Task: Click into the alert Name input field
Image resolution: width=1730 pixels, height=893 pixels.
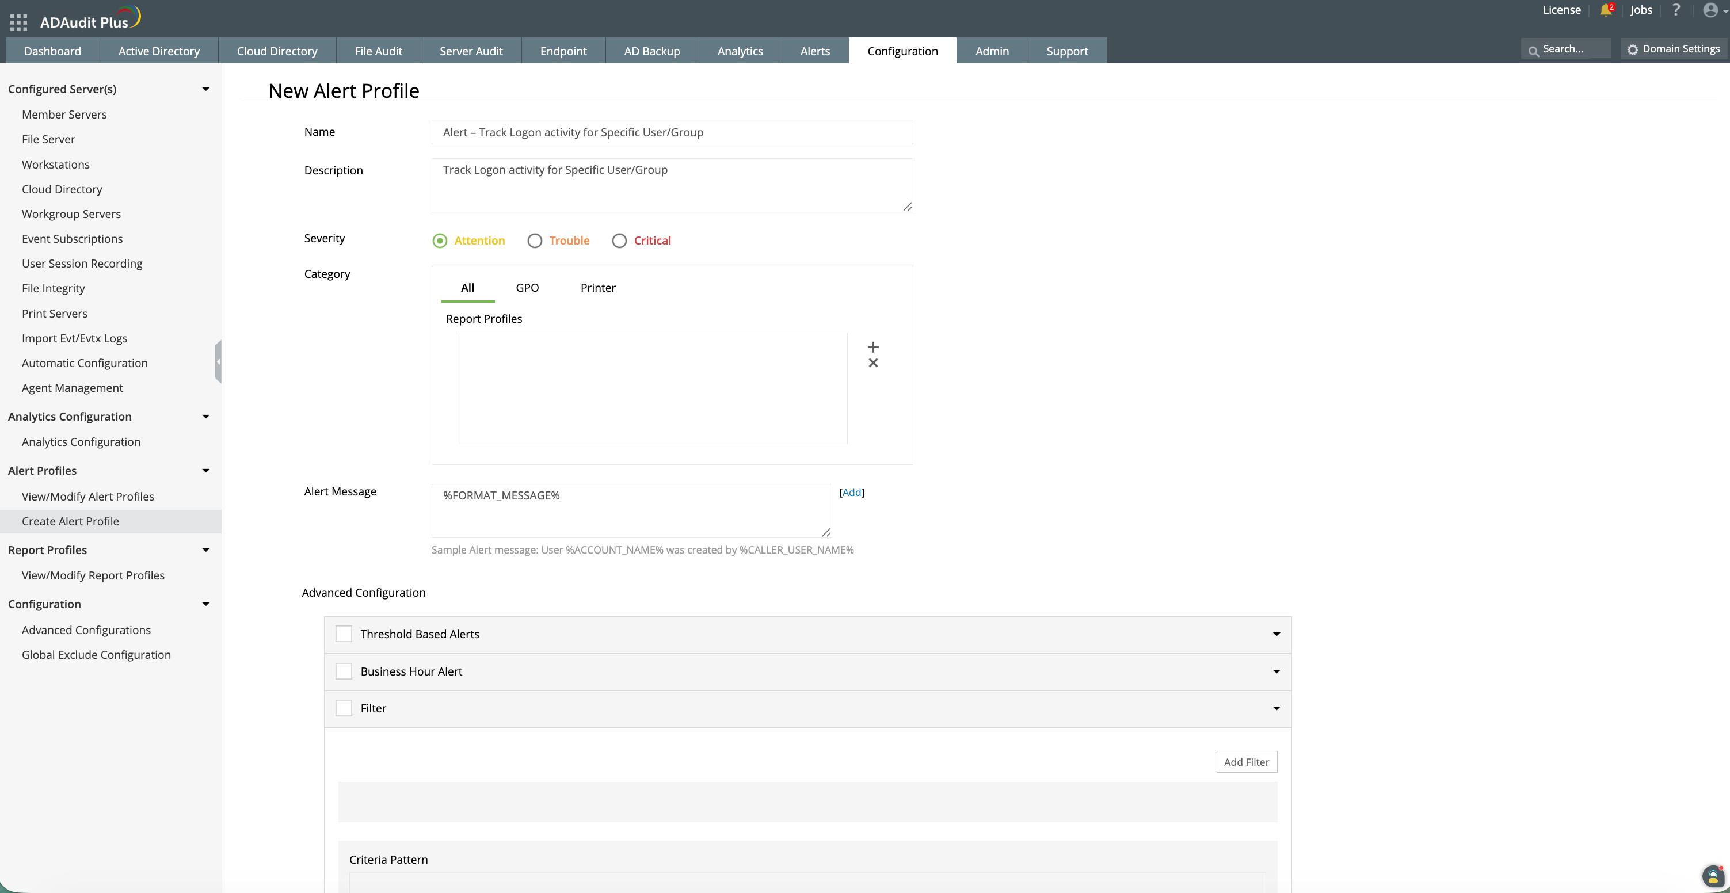Action: pyautogui.click(x=672, y=132)
